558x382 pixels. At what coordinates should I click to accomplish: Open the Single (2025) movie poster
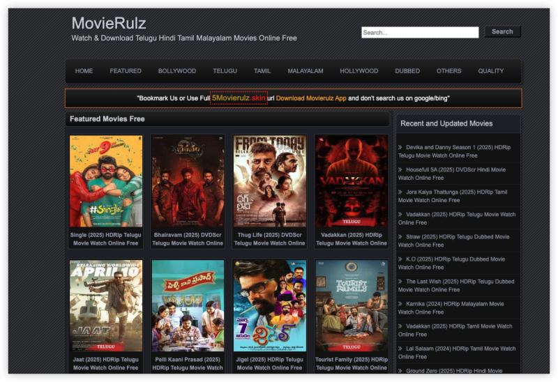(x=106, y=181)
